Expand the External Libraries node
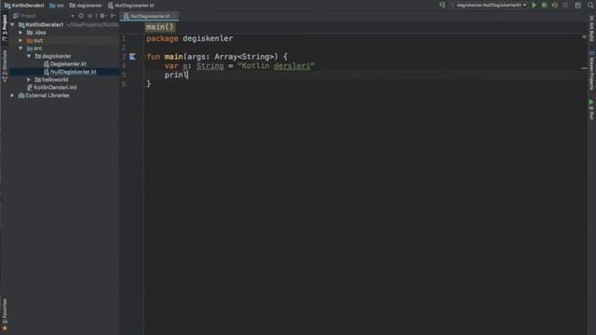Screen dimensions: 596x335 [x=13, y=95]
